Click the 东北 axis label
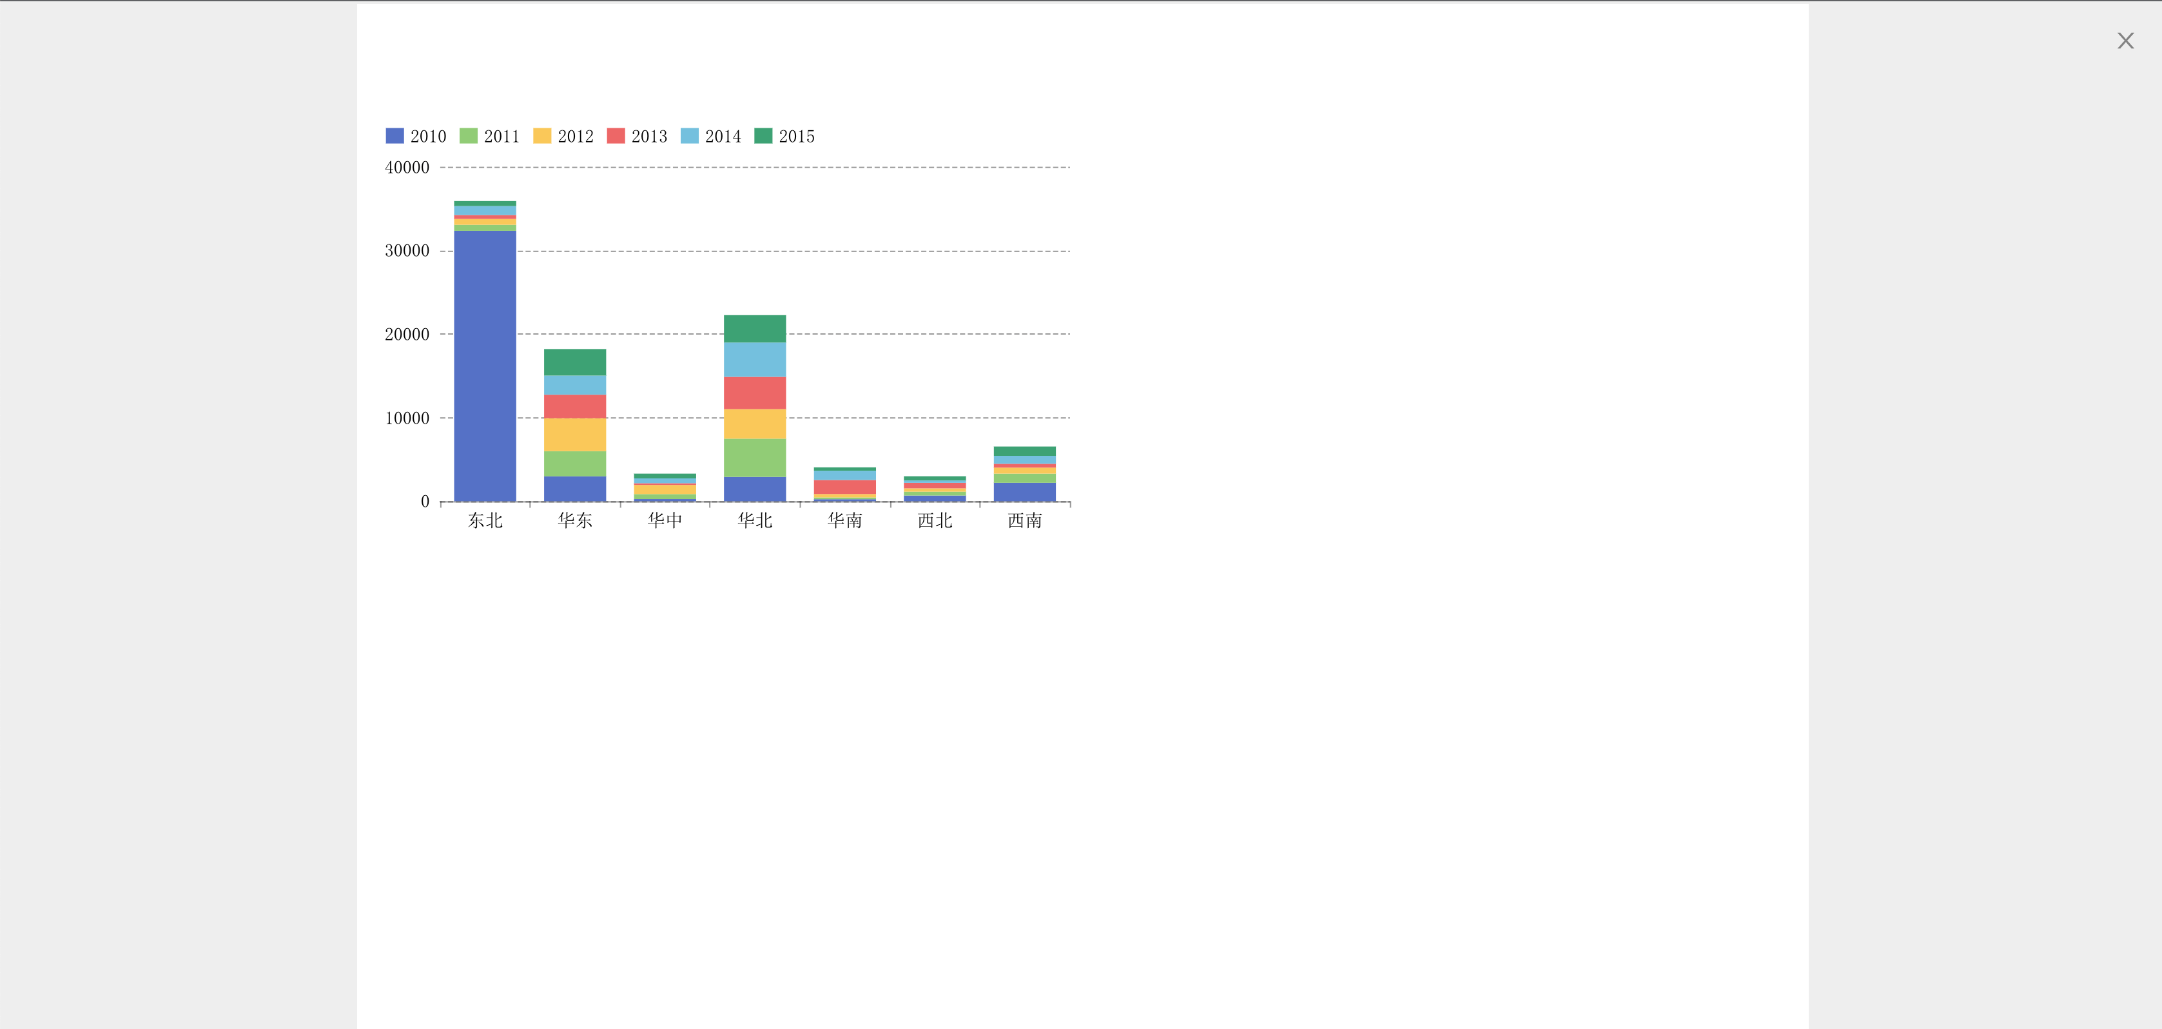 (x=485, y=520)
